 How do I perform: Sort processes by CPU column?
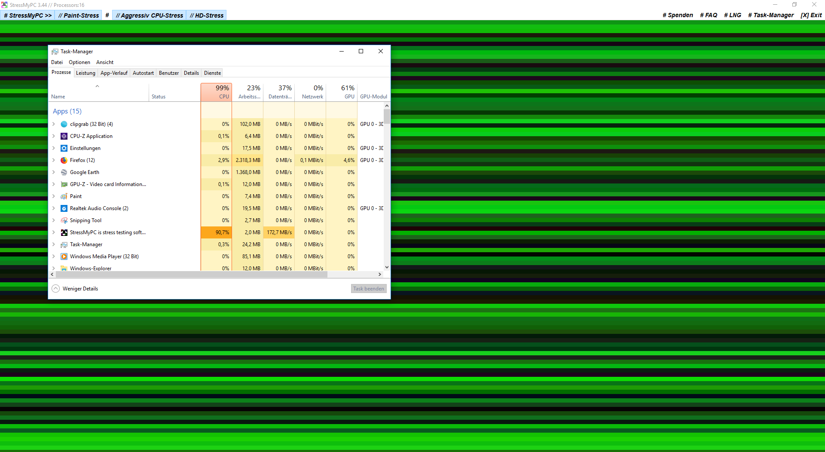216,92
